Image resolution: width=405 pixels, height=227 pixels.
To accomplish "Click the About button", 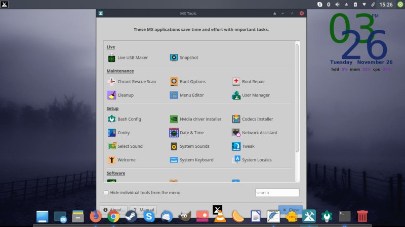I will click(113, 210).
